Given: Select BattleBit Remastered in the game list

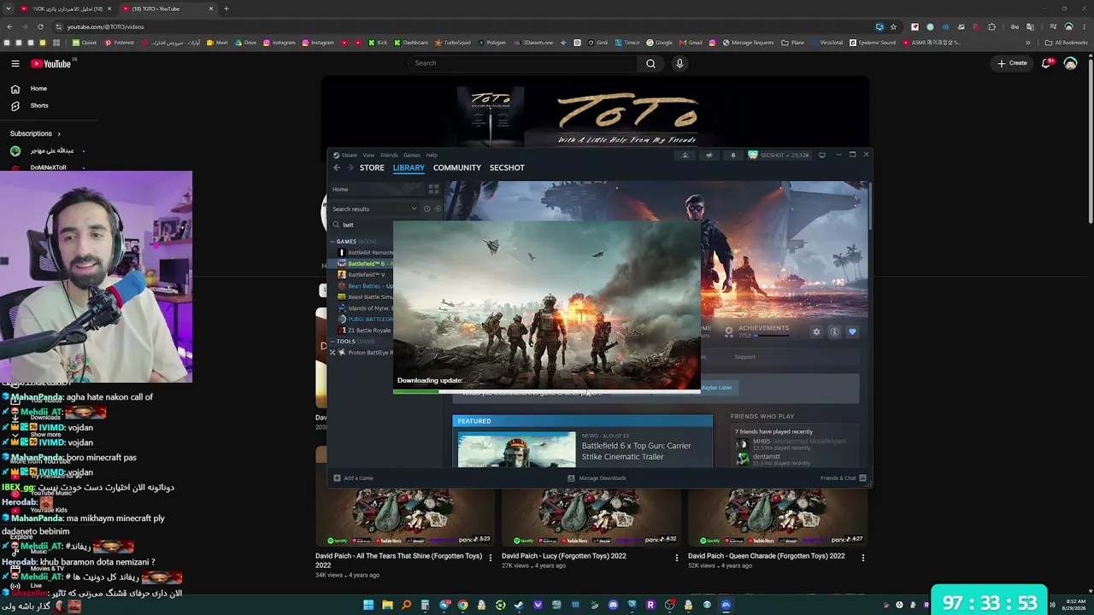Looking at the screenshot, I should click(x=365, y=253).
